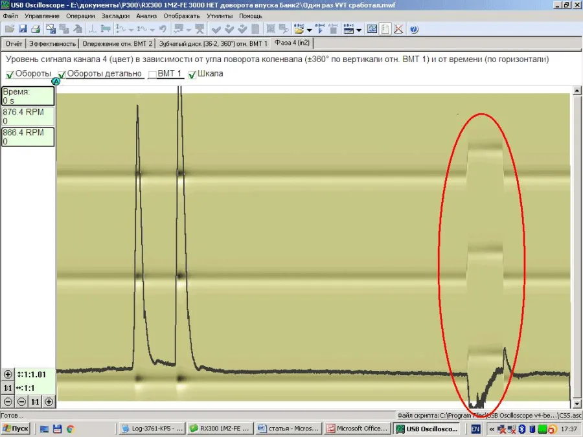Switch to Зубчатый диск (36-2, 360°) tab
583x437 pixels.
213,43
